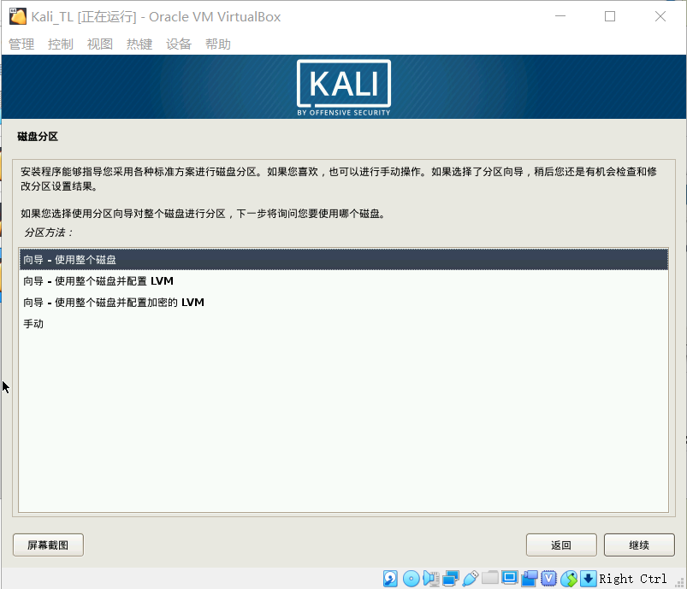Click the mouse integration status icon
This screenshot has width=687, height=589.
coord(569,579)
